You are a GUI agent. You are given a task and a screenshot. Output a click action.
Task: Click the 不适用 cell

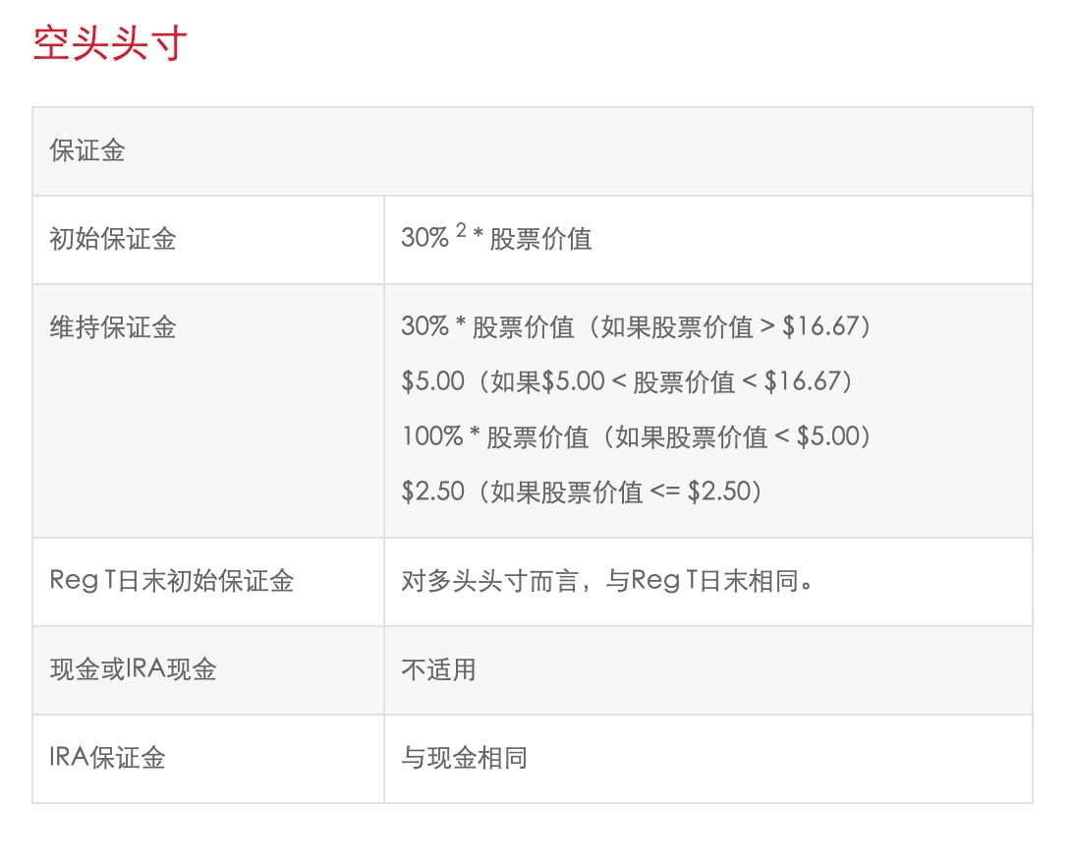(x=438, y=669)
